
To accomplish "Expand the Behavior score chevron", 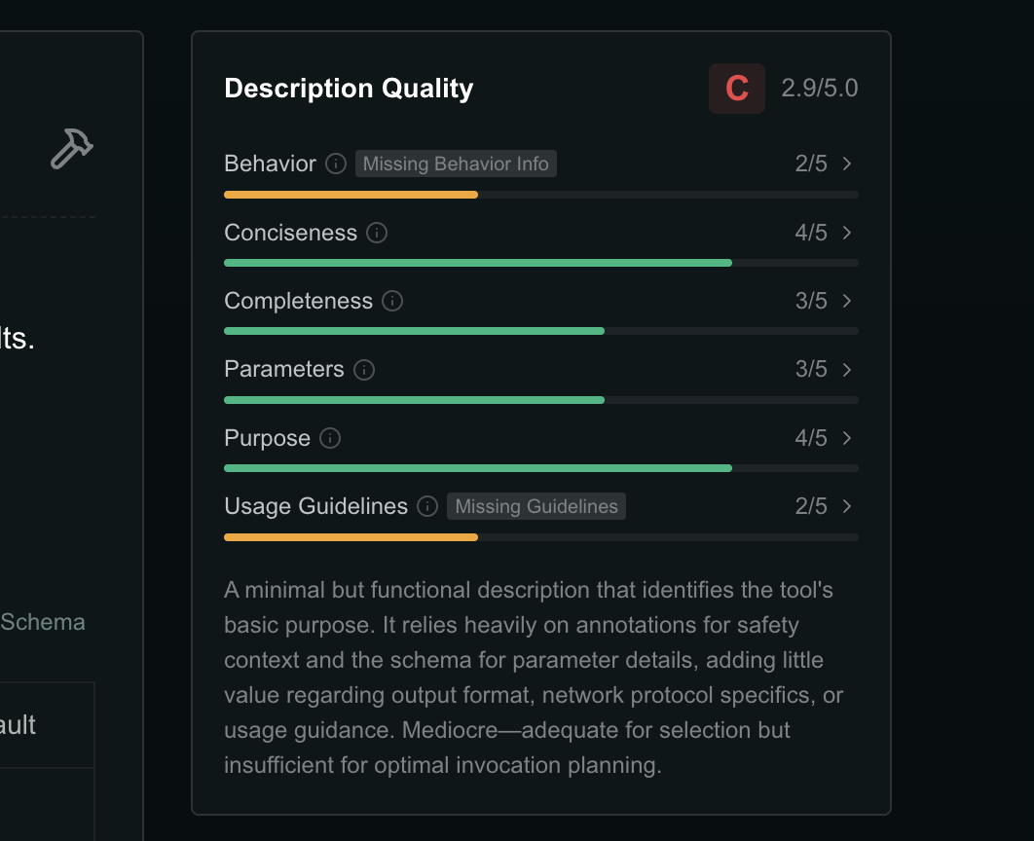I will pos(847,164).
